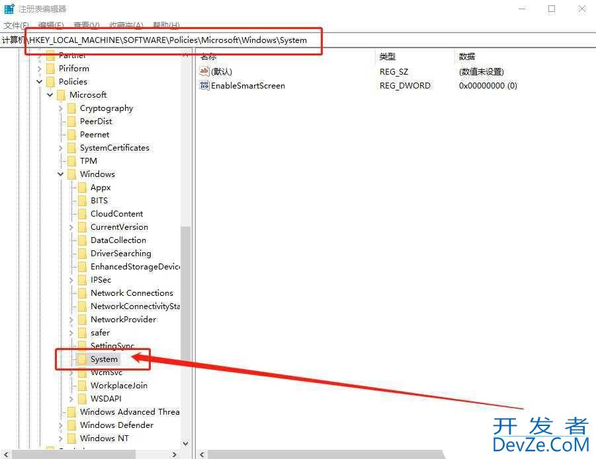Select the Windows NT folder icon

click(72, 439)
